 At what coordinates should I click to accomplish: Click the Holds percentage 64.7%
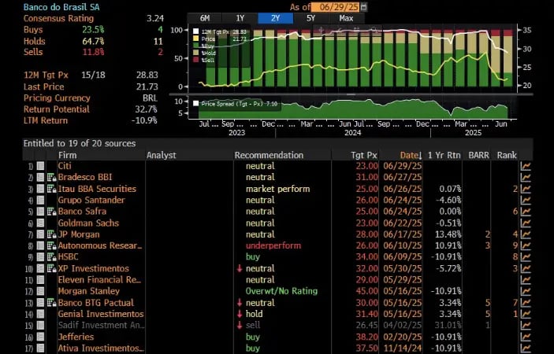pos(93,41)
